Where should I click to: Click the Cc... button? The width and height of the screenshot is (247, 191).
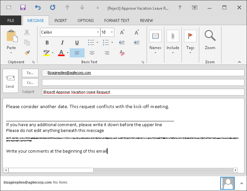coord(30,83)
